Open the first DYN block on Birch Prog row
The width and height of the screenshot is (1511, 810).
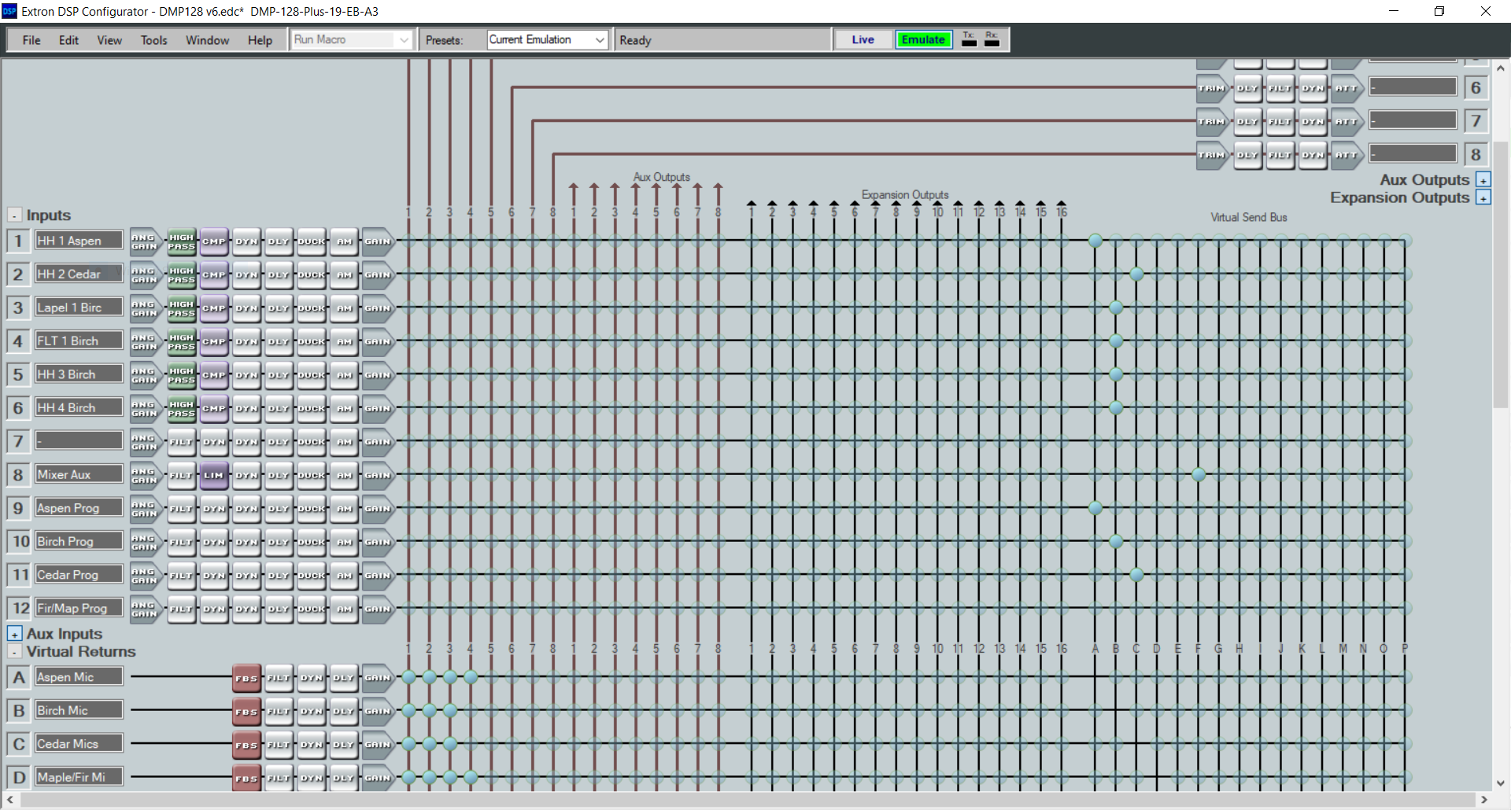(214, 542)
